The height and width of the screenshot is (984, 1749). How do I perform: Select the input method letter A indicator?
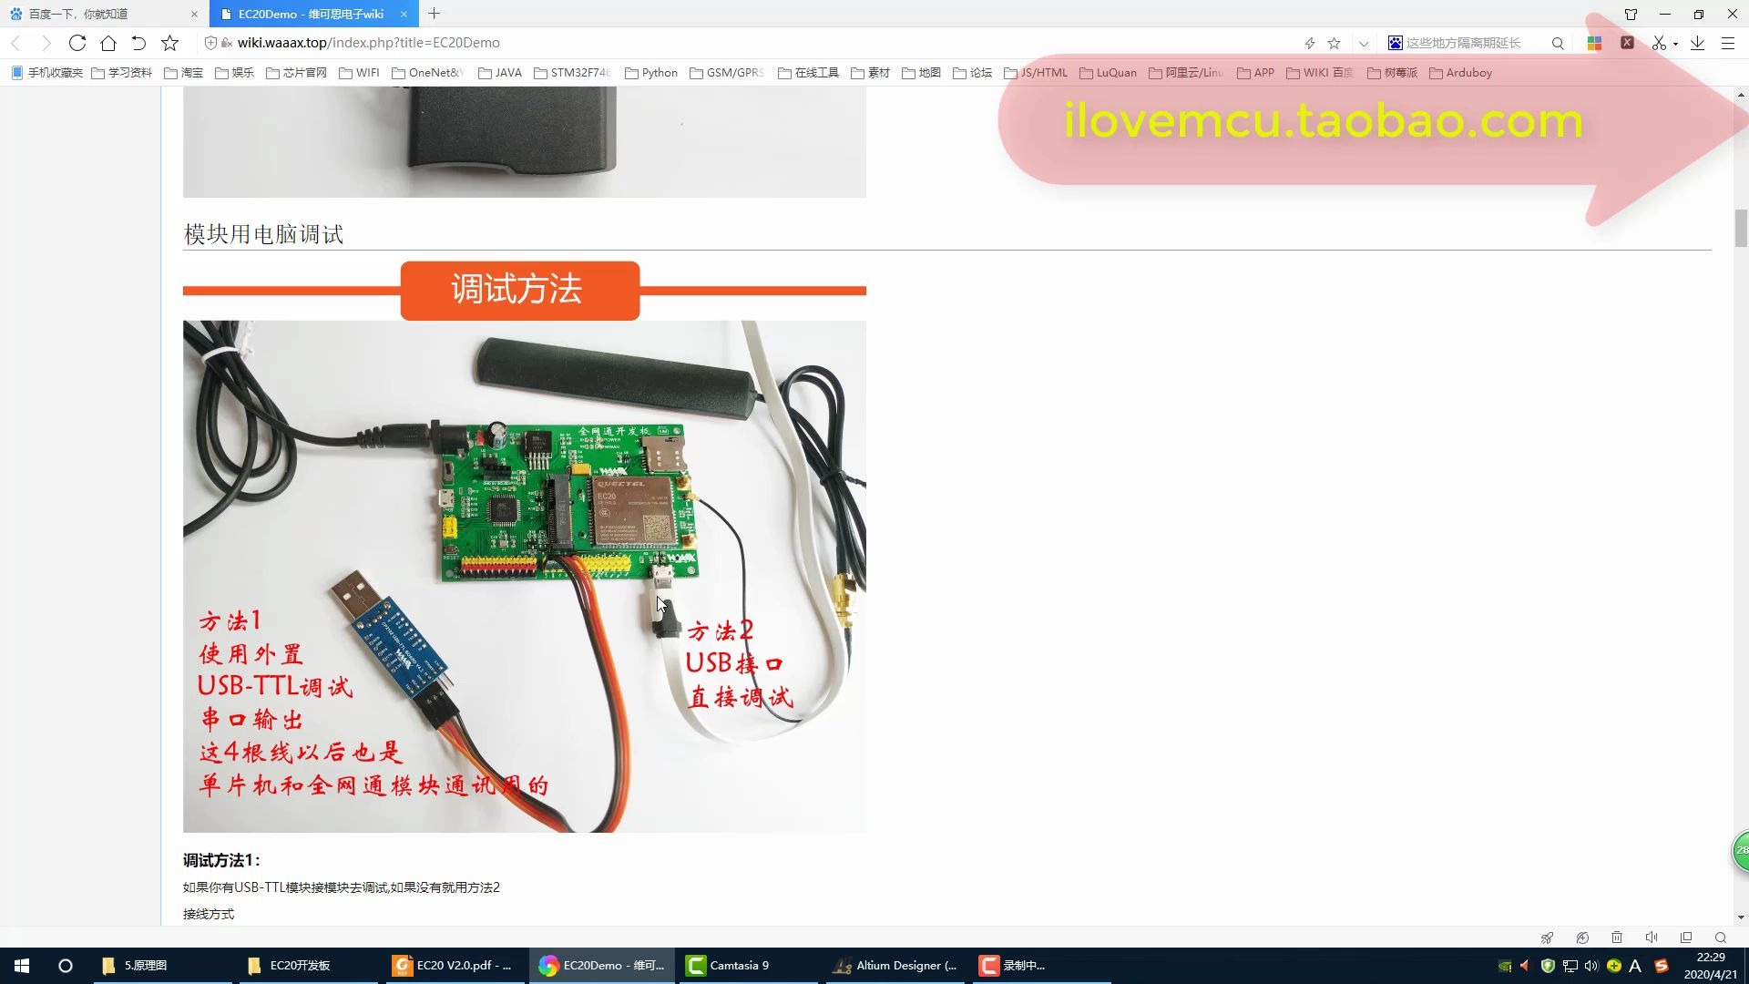[1635, 966]
